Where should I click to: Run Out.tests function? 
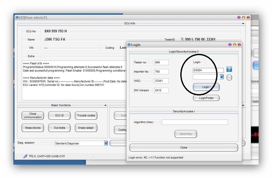[x=59, y=128]
